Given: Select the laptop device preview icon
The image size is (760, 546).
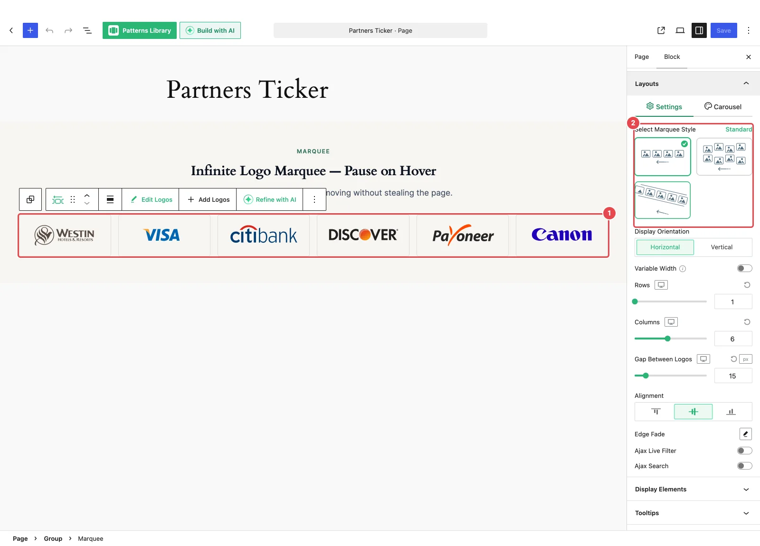Looking at the screenshot, I should pos(680,30).
